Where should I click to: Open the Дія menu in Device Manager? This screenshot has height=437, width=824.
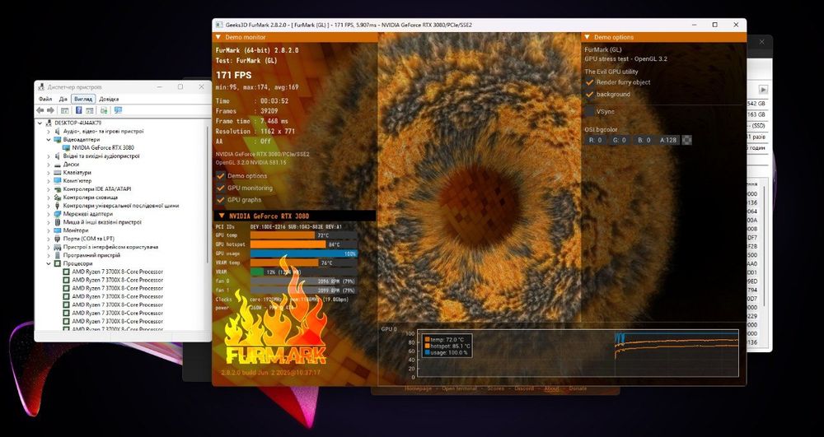click(63, 99)
